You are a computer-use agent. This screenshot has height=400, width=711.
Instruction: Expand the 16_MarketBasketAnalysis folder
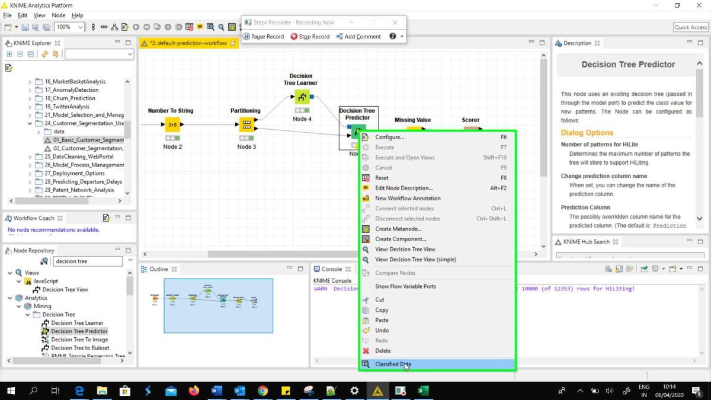tap(30, 82)
